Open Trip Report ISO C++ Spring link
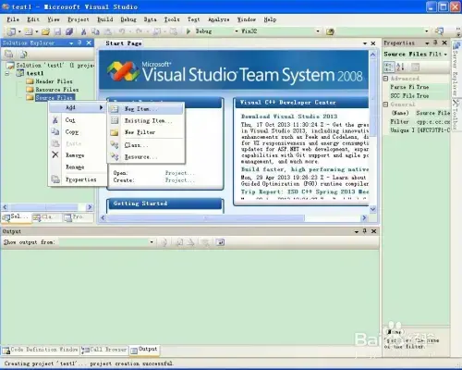 pyautogui.click(x=305, y=191)
